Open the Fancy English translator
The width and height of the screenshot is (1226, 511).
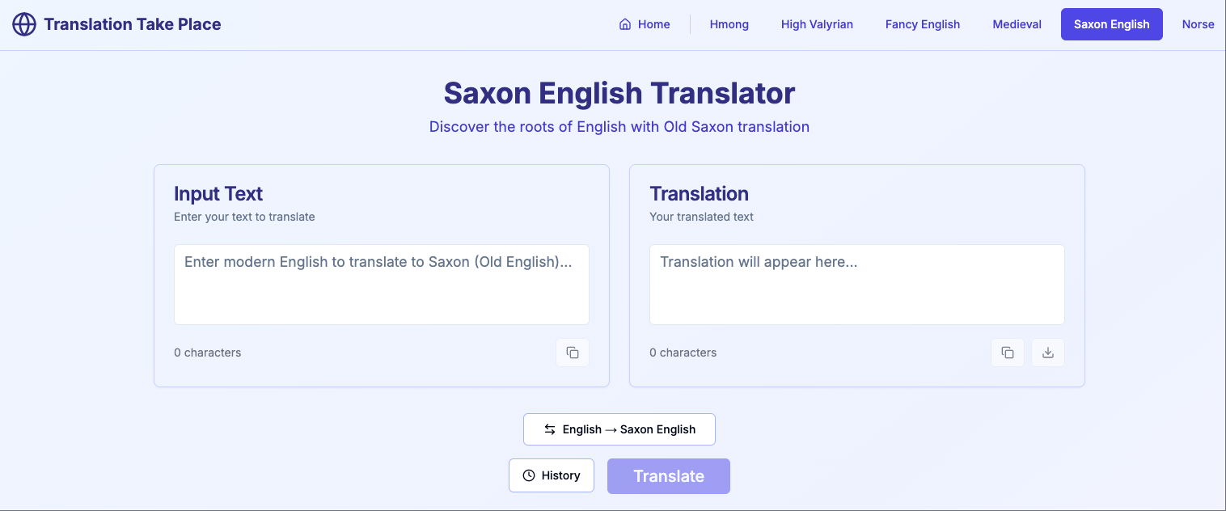coord(923,23)
